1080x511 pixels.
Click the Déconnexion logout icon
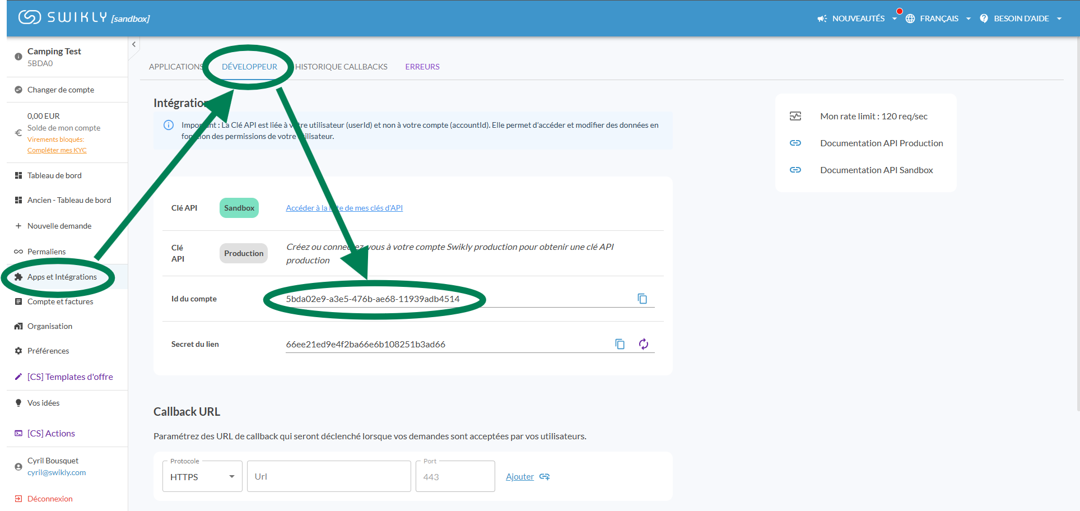(18, 499)
